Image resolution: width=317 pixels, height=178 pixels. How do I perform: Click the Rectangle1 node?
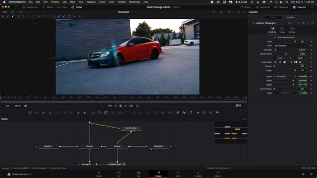[88, 164]
